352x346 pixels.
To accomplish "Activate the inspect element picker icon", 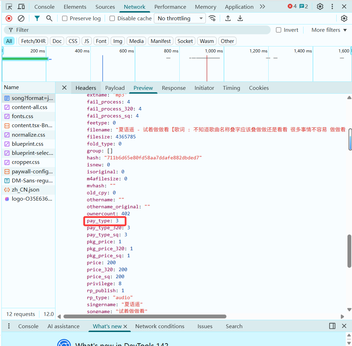I will (x=9, y=7).
